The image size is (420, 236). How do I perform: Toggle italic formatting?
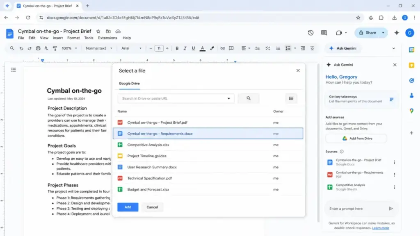[x=185, y=48]
